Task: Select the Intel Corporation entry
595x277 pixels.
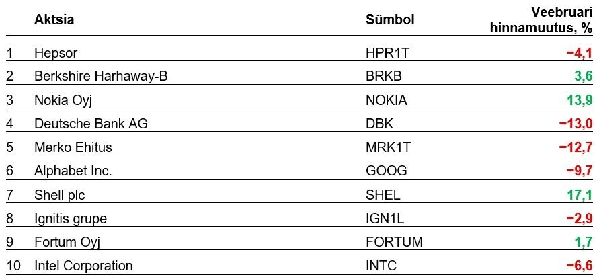Action: (83, 266)
